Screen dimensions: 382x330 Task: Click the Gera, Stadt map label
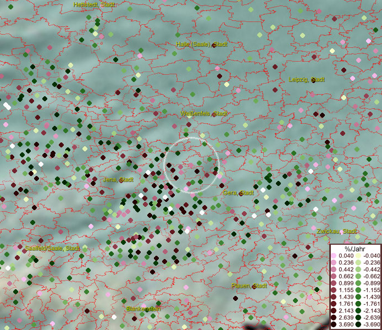click(x=238, y=193)
